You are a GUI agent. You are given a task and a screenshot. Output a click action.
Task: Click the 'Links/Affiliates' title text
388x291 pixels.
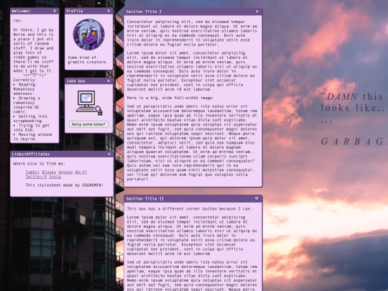tap(31, 154)
